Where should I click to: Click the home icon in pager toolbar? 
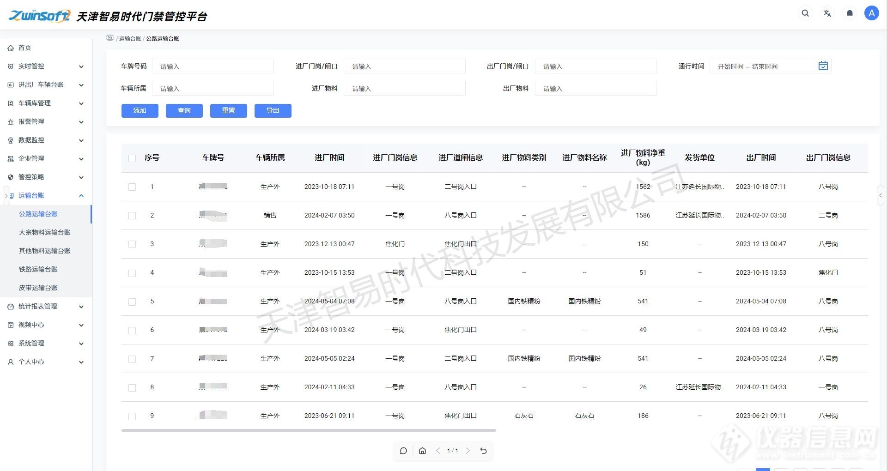coord(422,451)
